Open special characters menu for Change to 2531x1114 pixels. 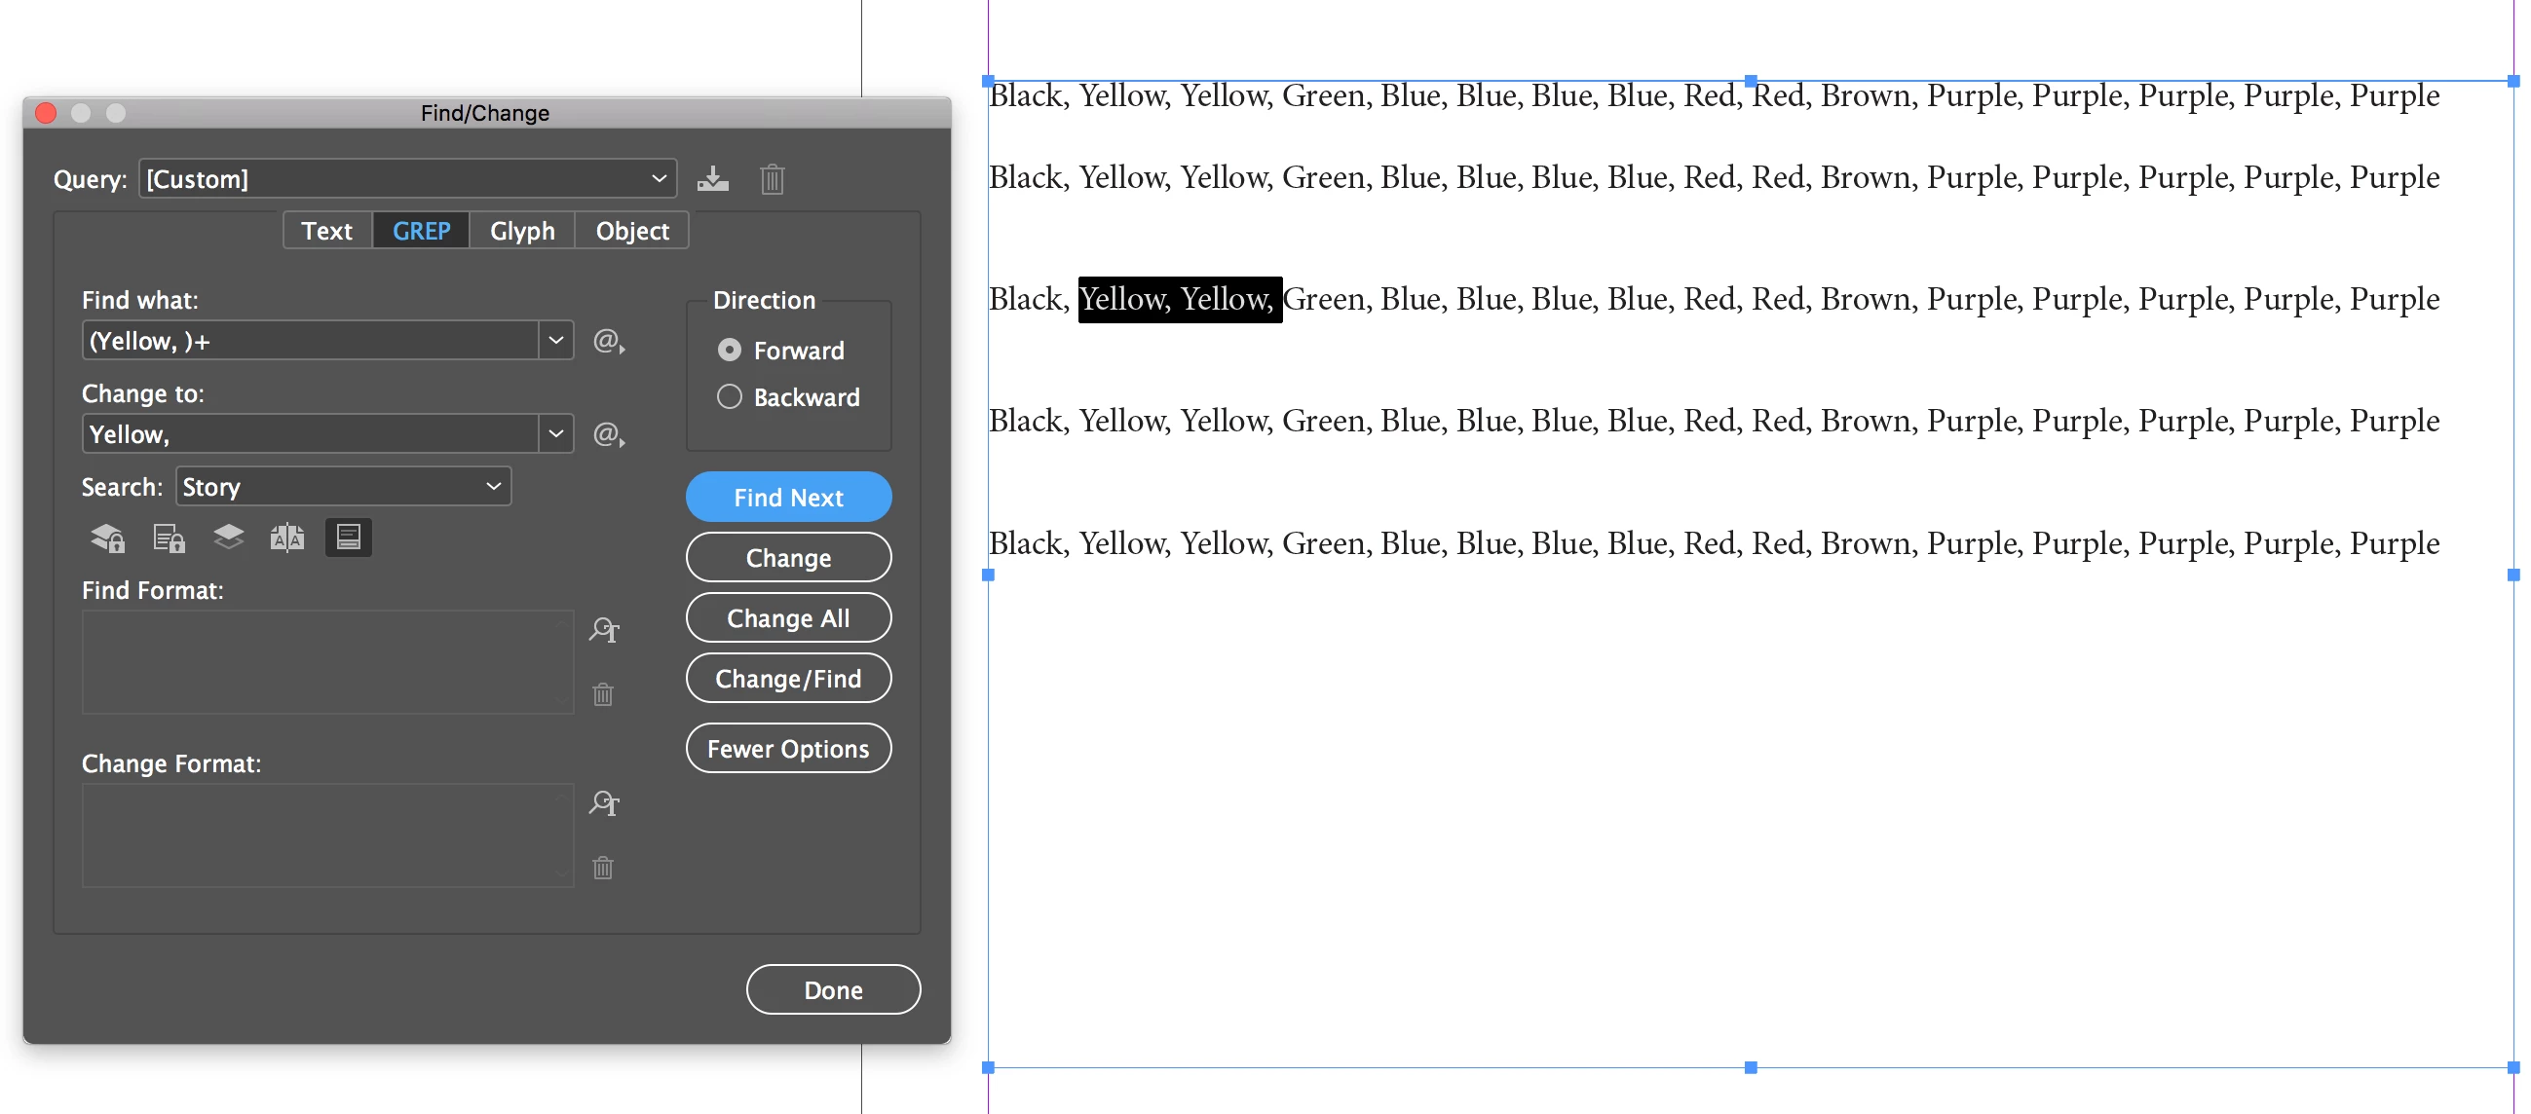click(x=608, y=433)
